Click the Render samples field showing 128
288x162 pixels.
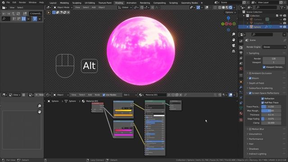coord(274,58)
